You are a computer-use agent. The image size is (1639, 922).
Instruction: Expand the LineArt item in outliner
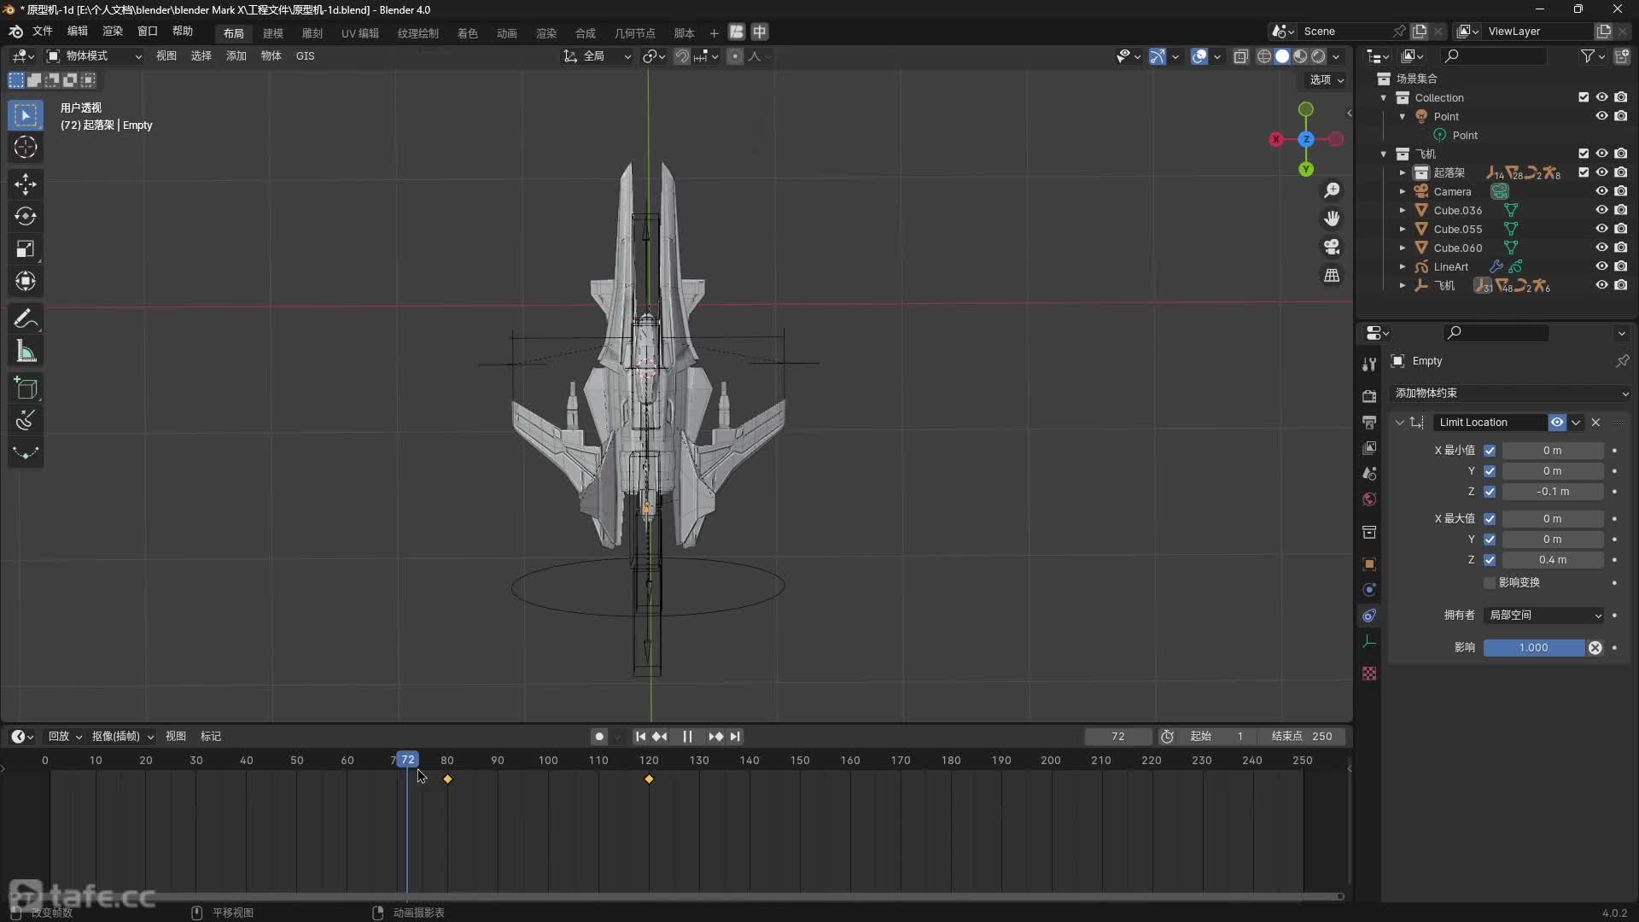pos(1402,267)
